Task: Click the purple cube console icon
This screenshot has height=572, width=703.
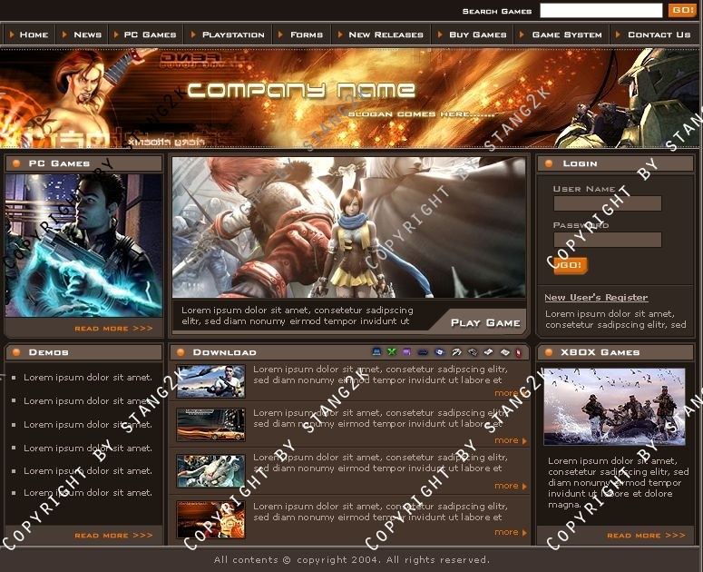Action: tap(406, 352)
